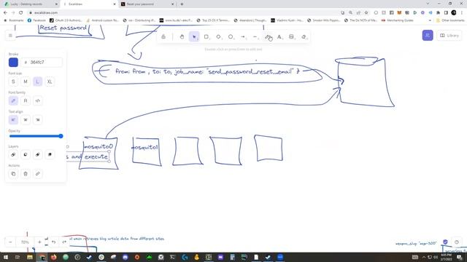
Task: Reload the current page
Action: click(21, 13)
